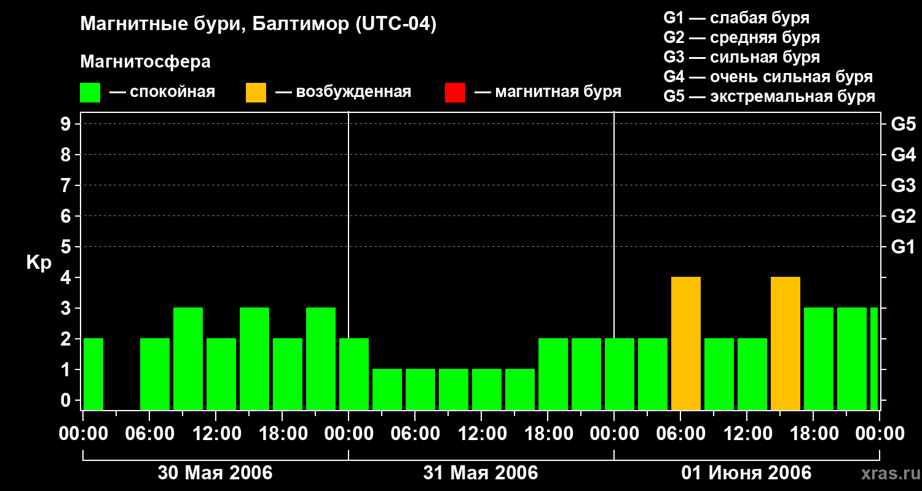Click the date label '01 Июня 2006'
Image resolution: width=922 pixels, height=491 pixels.
point(746,473)
